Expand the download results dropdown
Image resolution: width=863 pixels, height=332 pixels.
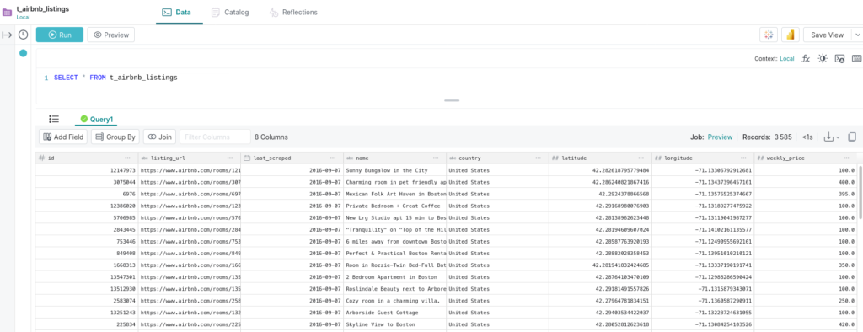pos(831,137)
